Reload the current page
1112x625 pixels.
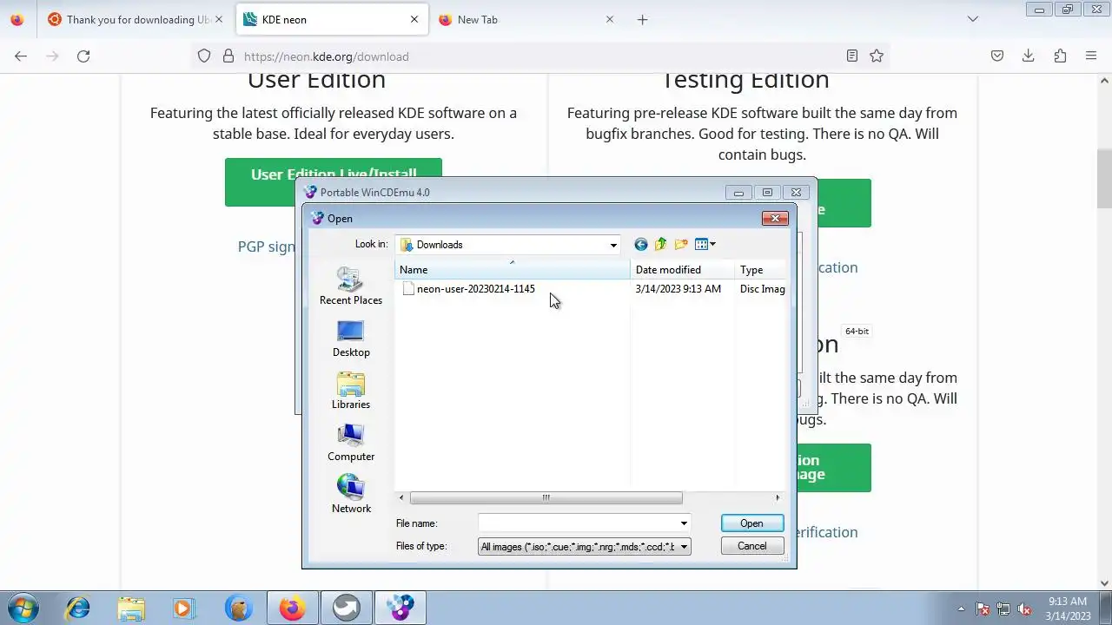click(83, 56)
